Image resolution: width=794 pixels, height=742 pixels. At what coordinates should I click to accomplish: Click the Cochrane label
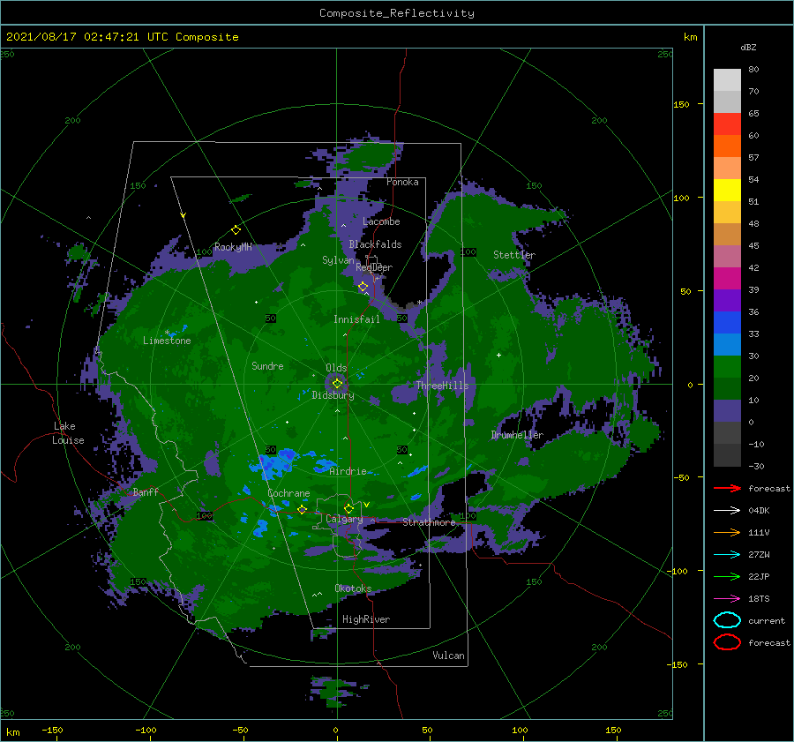(x=288, y=493)
